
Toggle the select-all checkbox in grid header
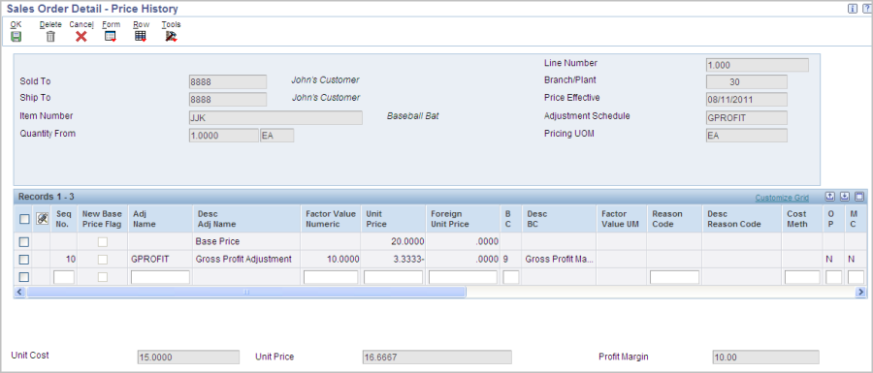point(24,219)
